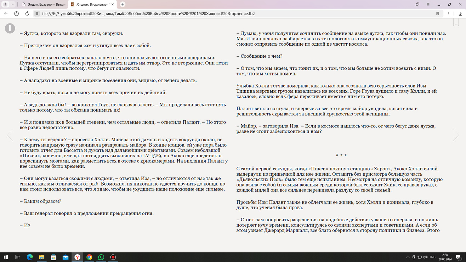This screenshot has height=262, width=466.
Task: Go to the next book page arrow
Action: (456, 135)
